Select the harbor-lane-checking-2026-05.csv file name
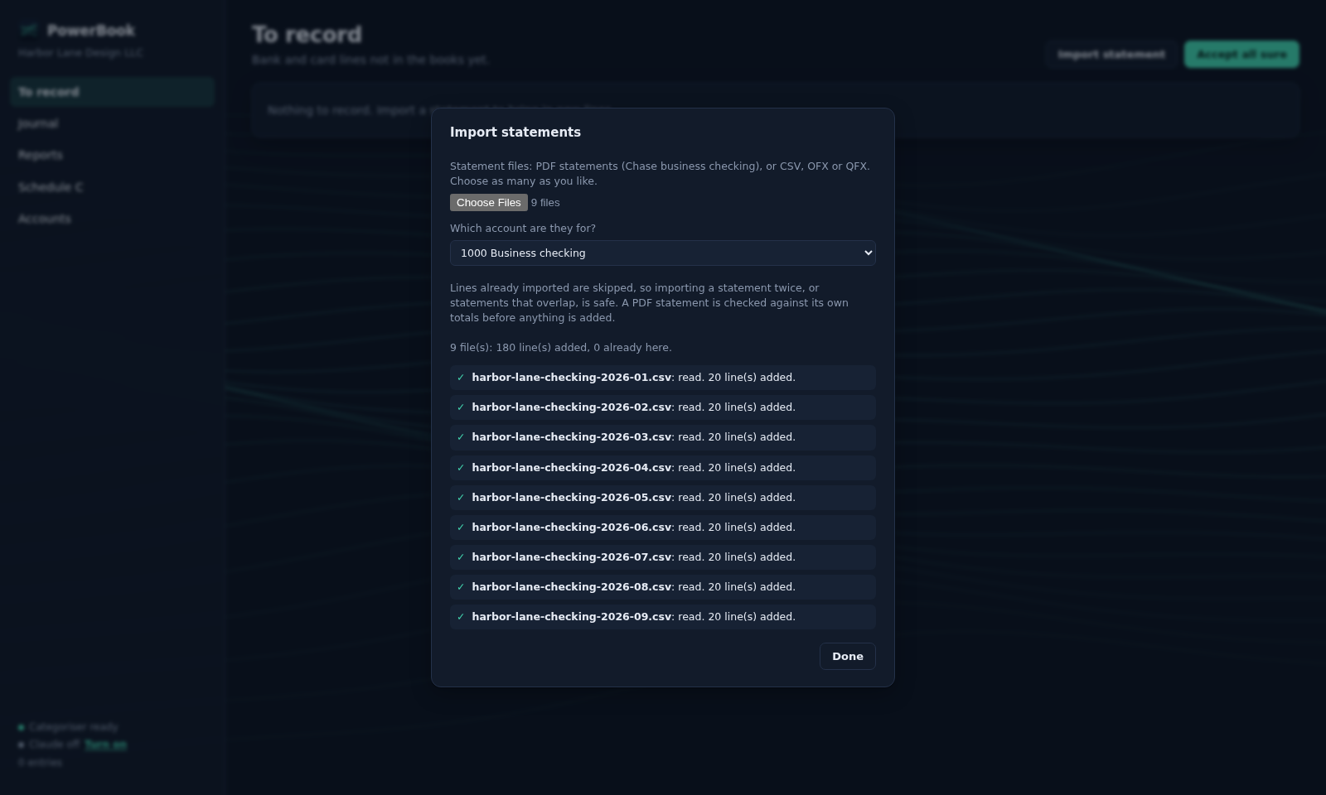Screen dimensions: 1326x795 pos(571,498)
